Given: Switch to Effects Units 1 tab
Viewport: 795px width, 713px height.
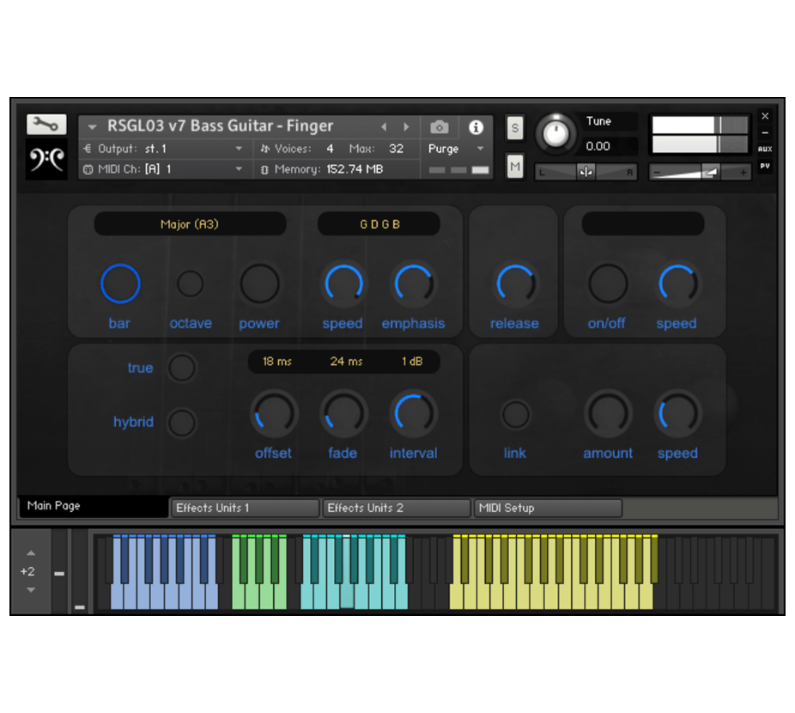Looking at the screenshot, I should pyautogui.click(x=246, y=508).
